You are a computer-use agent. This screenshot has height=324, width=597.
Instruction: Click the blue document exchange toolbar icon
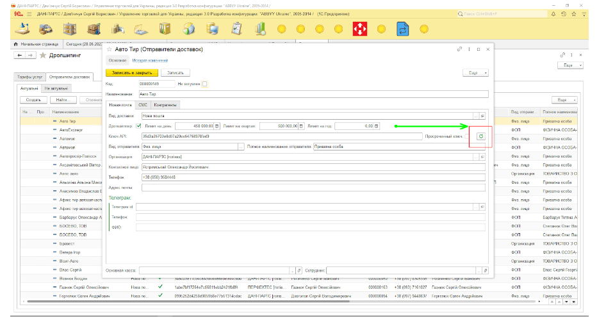pyautogui.click(x=403, y=29)
